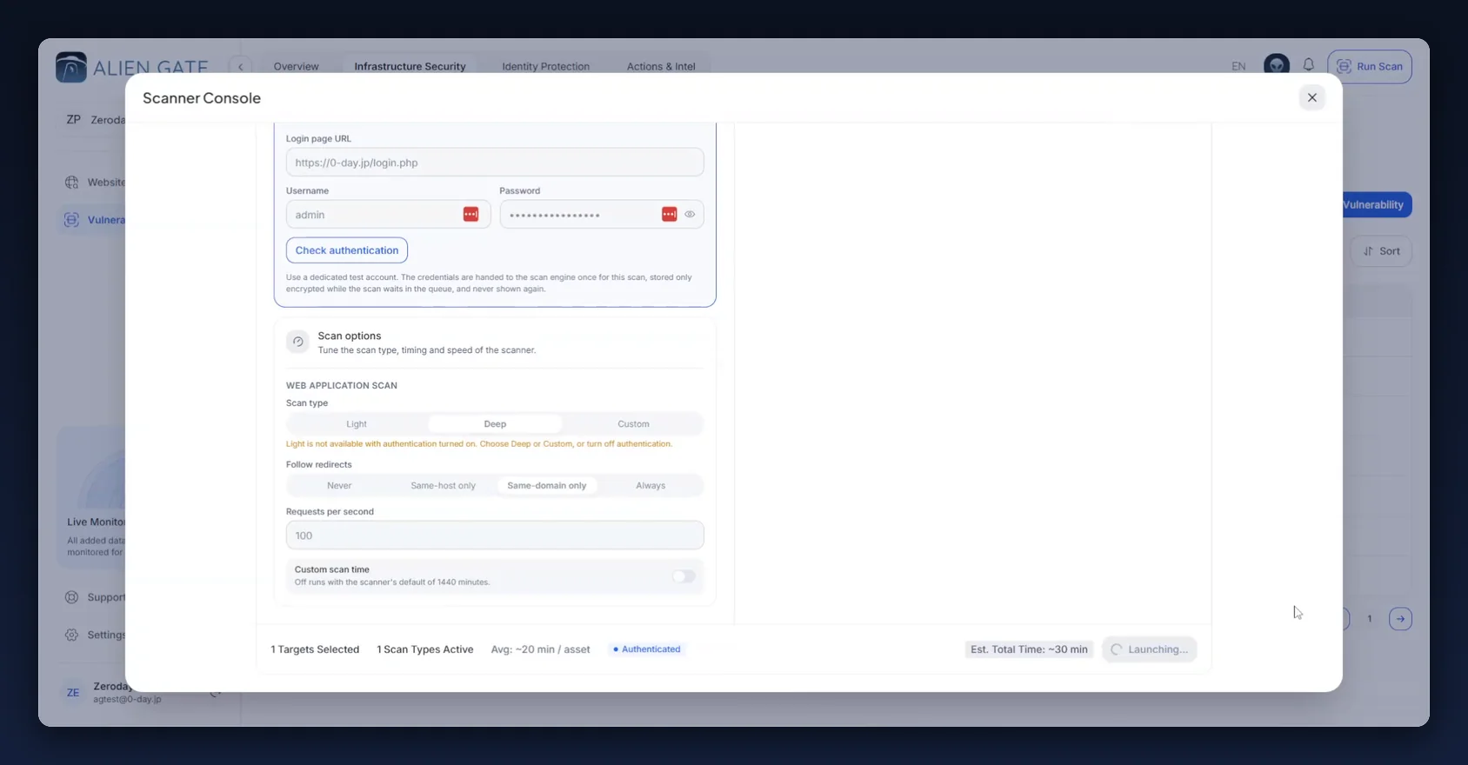Click the 1 Targets Selected text
This screenshot has width=1468, height=765.
315,649
